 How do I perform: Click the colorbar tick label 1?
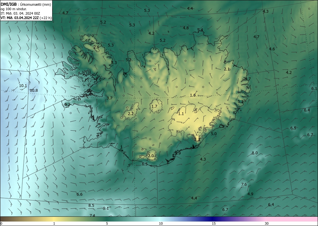54,223
